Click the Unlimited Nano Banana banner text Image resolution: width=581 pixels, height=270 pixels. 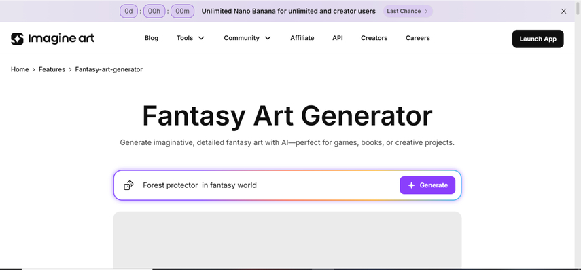288,11
